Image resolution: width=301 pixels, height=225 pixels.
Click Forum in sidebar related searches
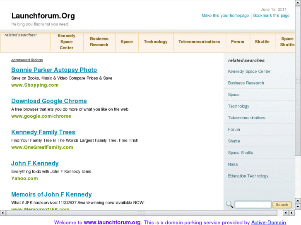(234, 130)
